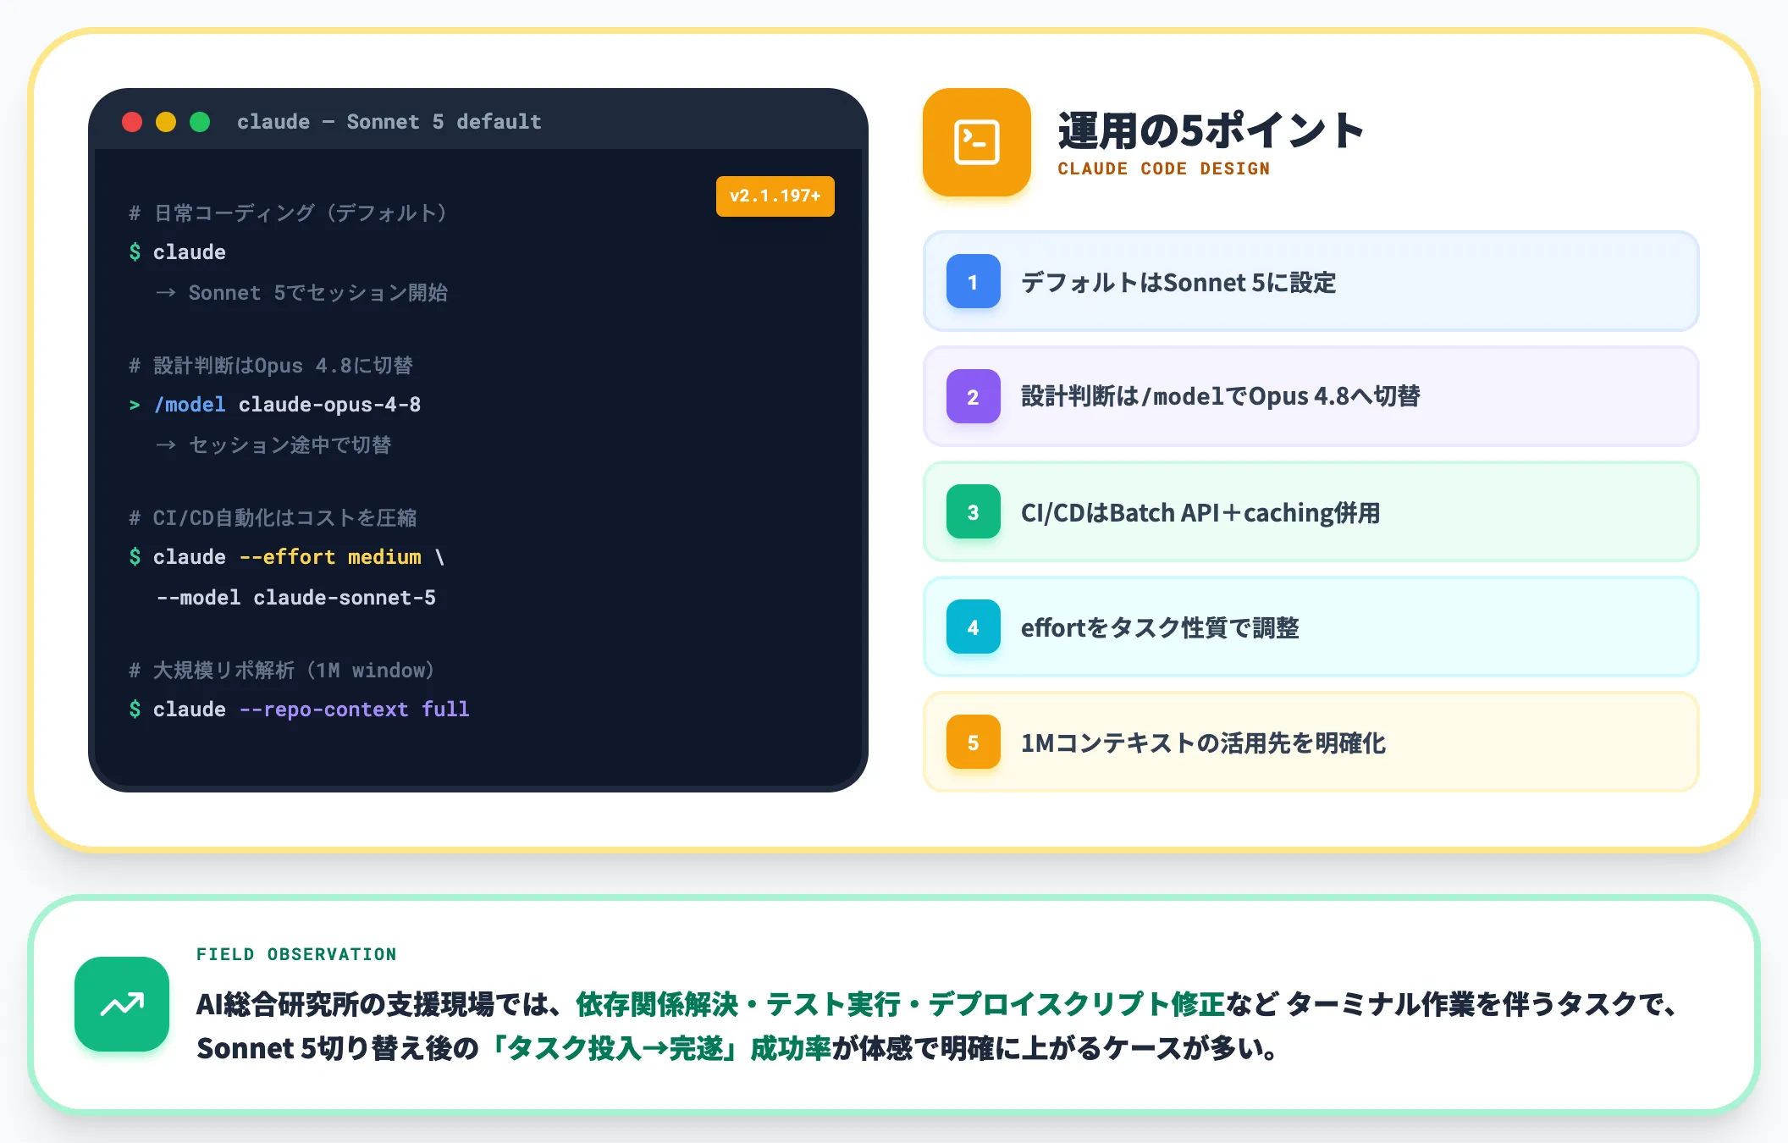Viewport: 1788px width, 1143px height.
Task: Click the '--model claude-sonnet-5' line
Action: (x=296, y=598)
